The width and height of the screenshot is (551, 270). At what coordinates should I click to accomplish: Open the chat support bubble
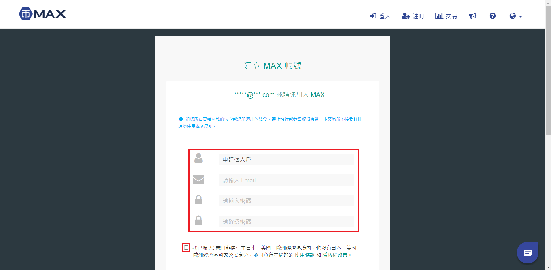point(527,252)
